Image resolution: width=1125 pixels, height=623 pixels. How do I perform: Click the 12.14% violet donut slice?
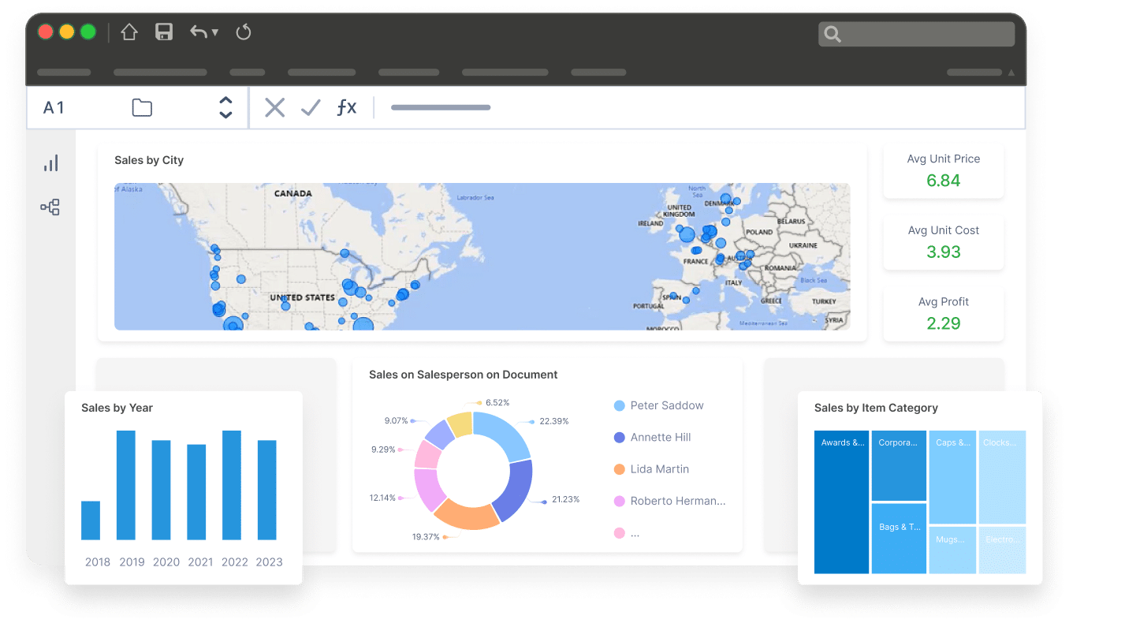pyautogui.click(x=429, y=489)
